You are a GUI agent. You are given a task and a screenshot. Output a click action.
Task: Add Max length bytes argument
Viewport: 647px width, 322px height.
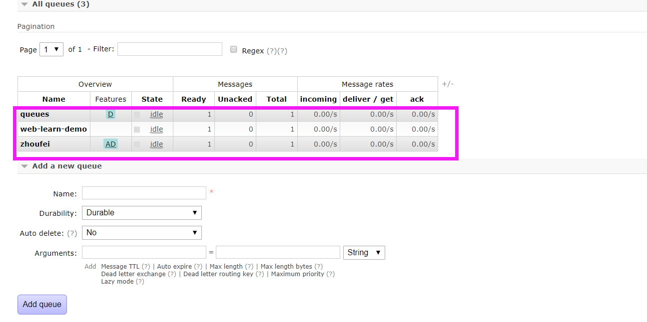pyautogui.click(x=286, y=267)
